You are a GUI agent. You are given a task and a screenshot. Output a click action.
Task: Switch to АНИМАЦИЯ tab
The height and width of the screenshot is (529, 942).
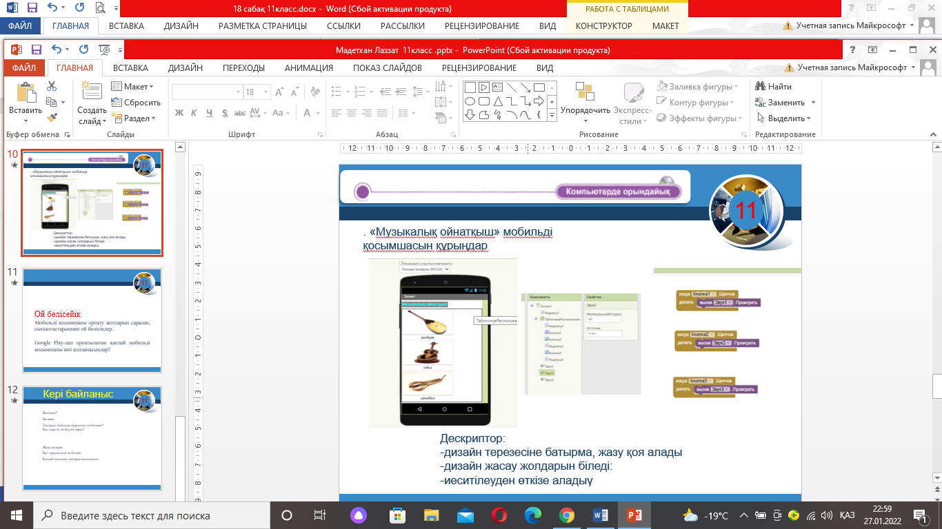(309, 68)
